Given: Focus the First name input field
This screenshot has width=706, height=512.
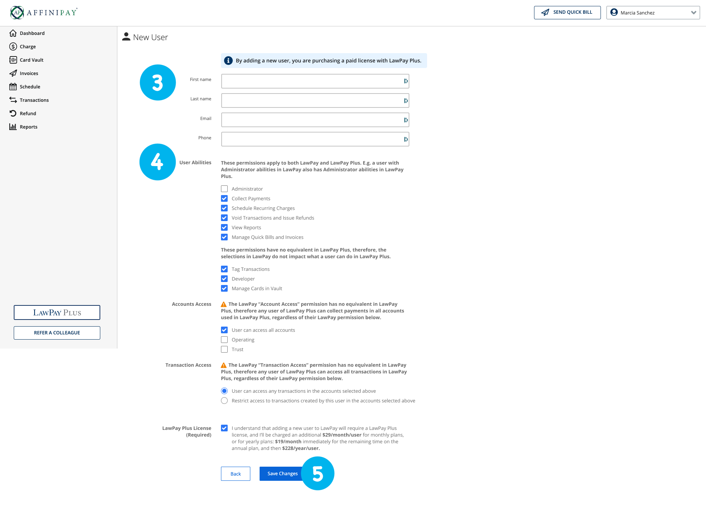Looking at the screenshot, I should point(312,81).
